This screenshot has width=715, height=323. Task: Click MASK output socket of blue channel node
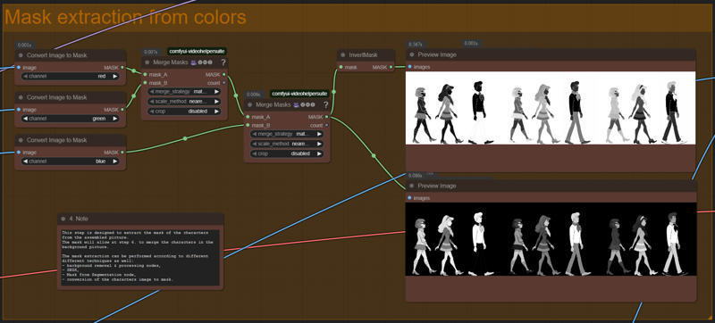(x=122, y=153)
